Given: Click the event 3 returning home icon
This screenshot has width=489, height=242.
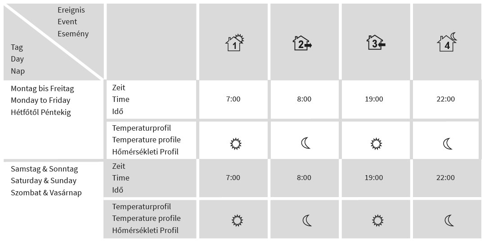Looking at the screenshot, I should pos(376,43).
